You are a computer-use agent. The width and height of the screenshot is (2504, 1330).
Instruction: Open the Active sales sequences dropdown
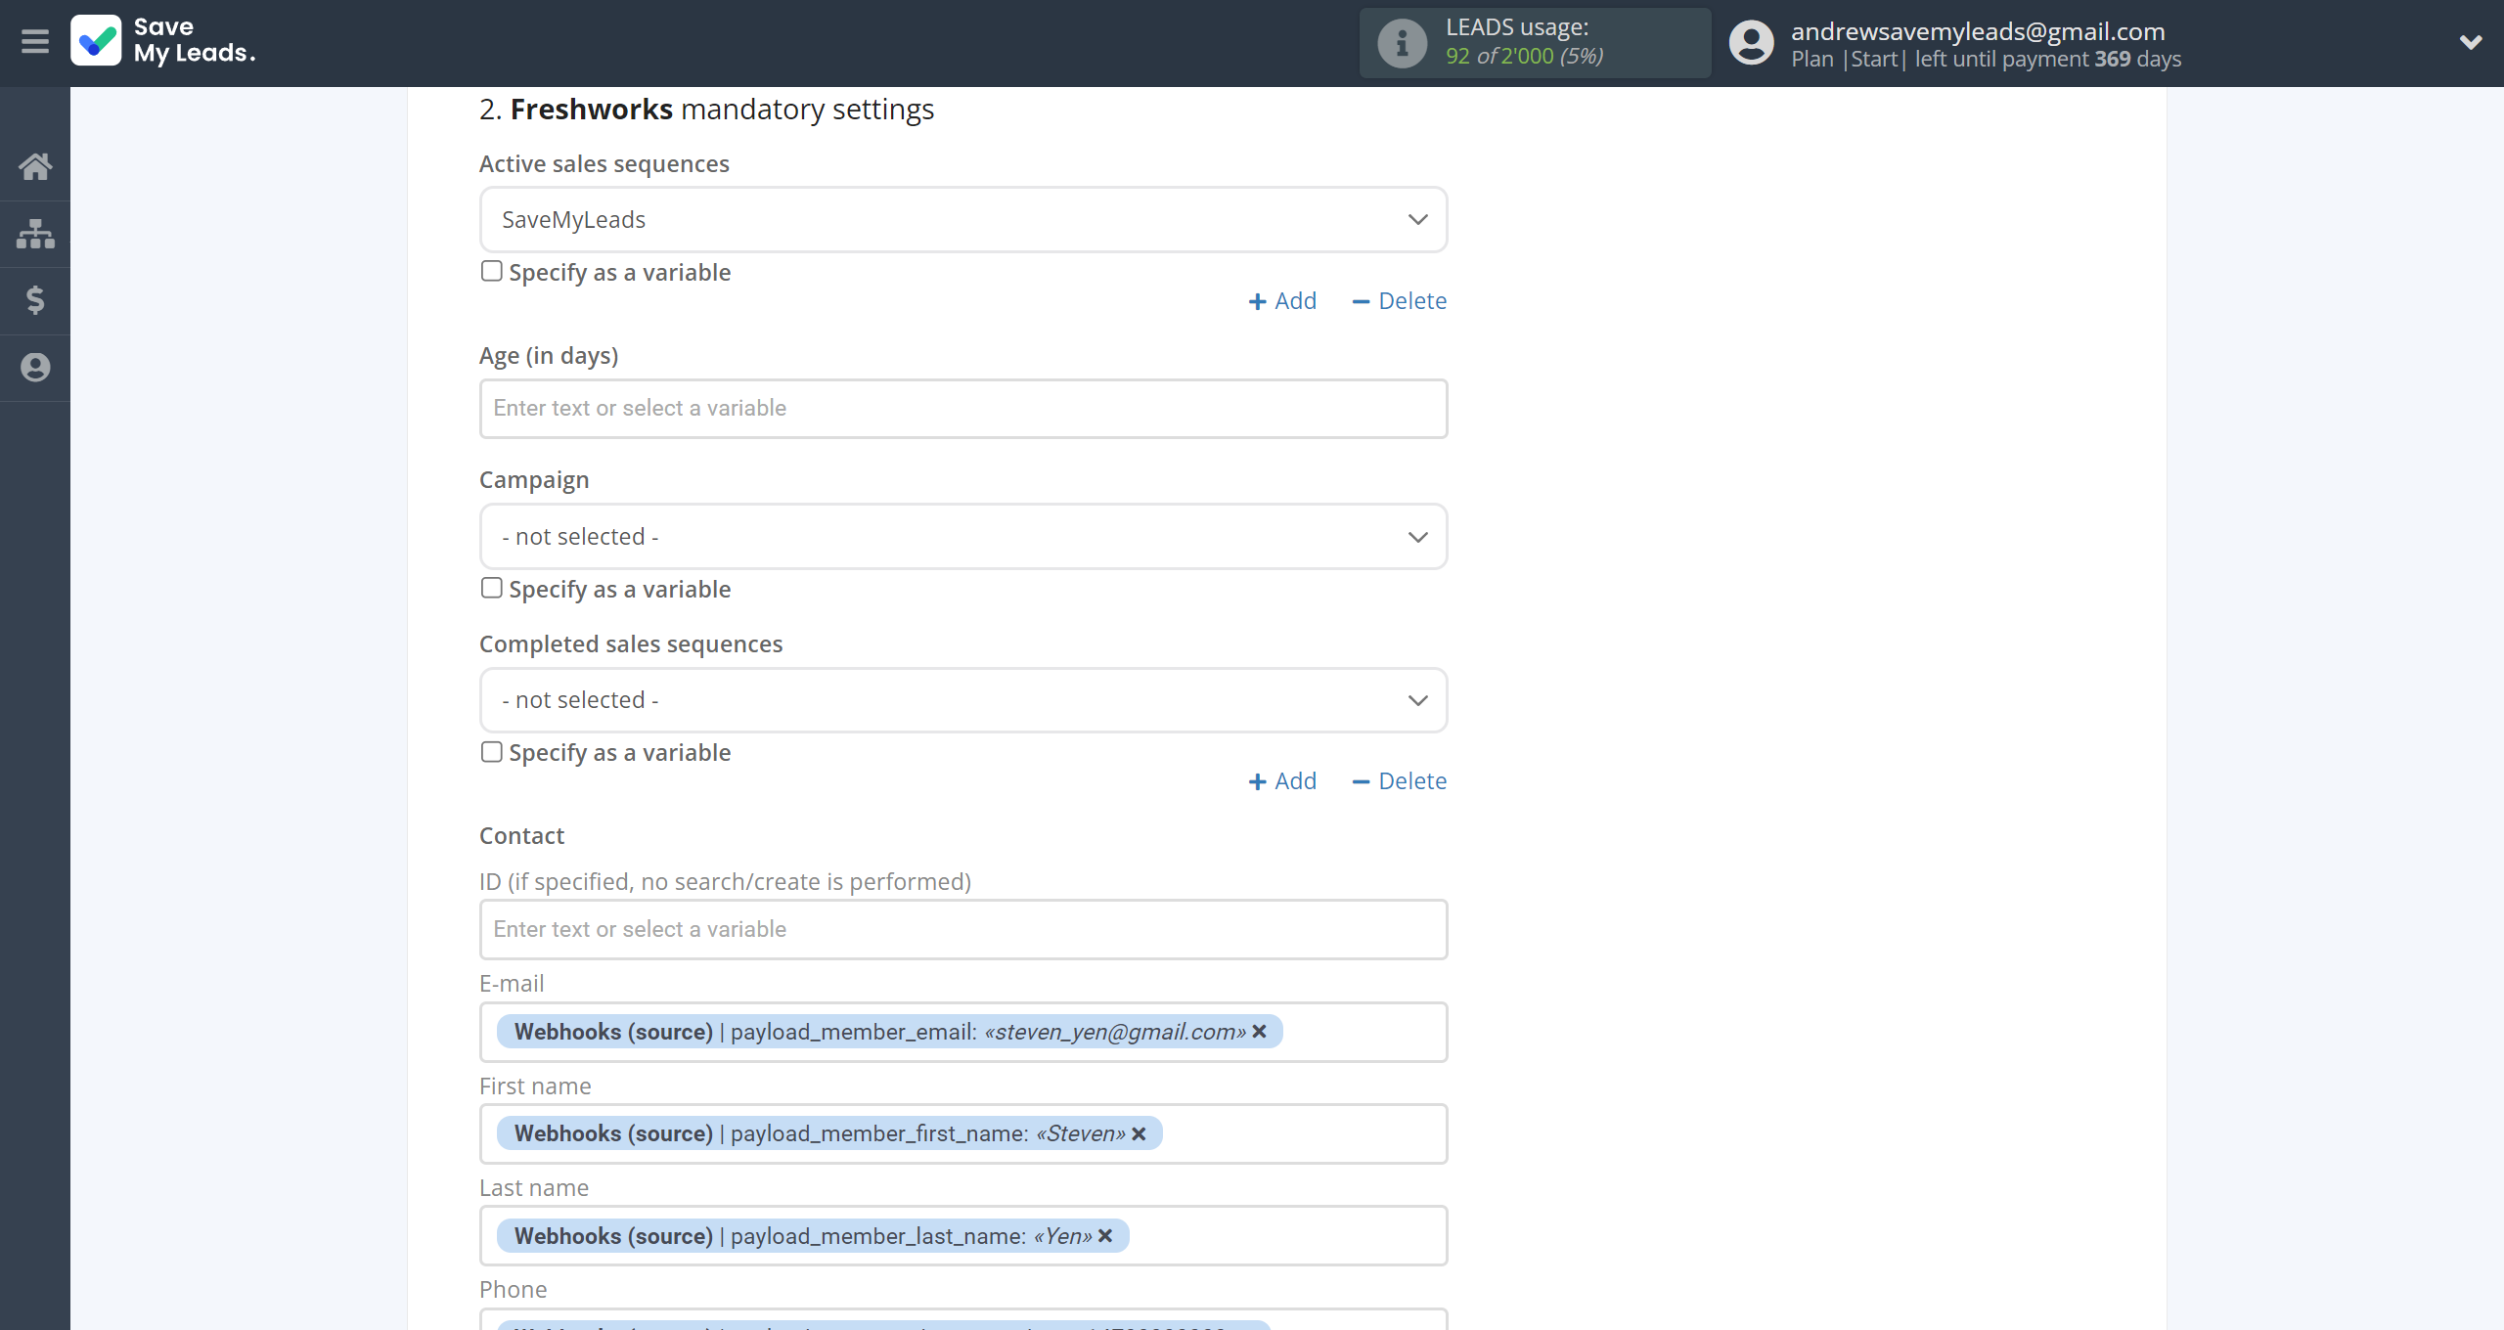tap(963, 220)
